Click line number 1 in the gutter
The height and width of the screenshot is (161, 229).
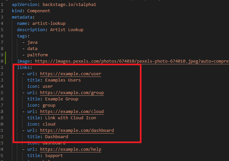click(x=2, y=5)
